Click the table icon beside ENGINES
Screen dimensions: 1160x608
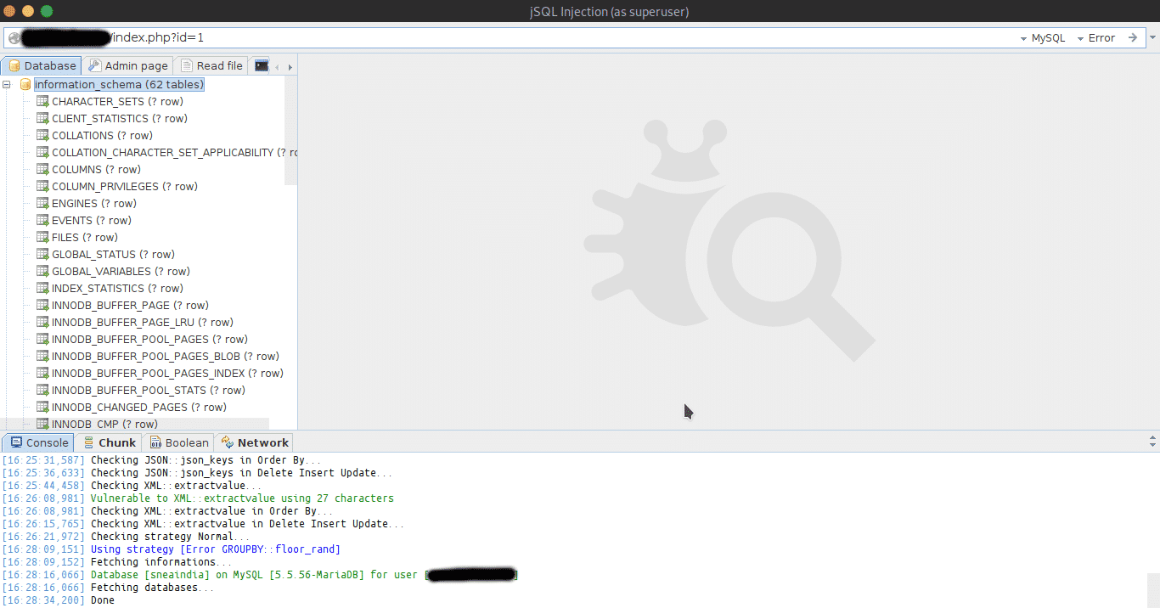point(42,204)
